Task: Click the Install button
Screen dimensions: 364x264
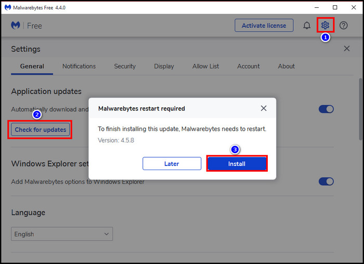Action: (237, 164)
